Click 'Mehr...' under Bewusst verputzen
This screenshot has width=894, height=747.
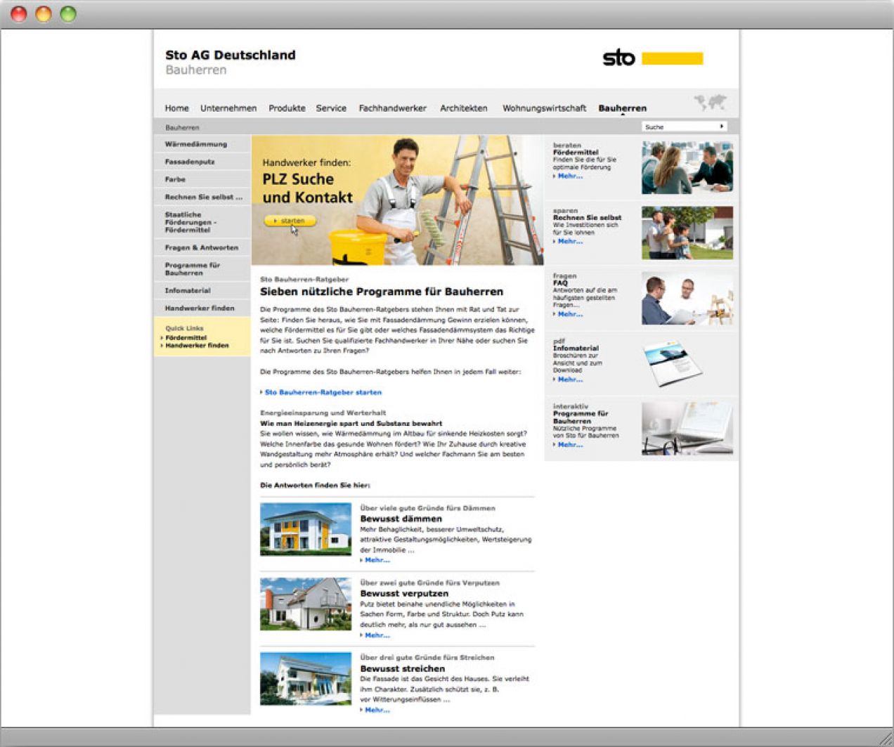click(377, 635)
